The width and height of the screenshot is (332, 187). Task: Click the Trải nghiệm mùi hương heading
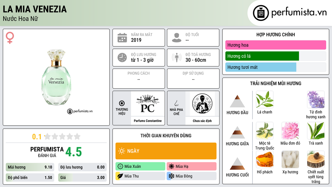coord(276,83)
